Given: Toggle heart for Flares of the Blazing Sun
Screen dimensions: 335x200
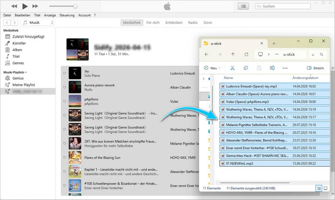Looking at the screenshot, I should coord(65,158).
